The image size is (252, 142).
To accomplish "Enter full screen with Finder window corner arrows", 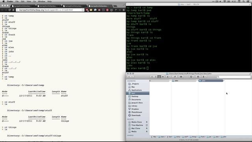I will coord(250,74).
